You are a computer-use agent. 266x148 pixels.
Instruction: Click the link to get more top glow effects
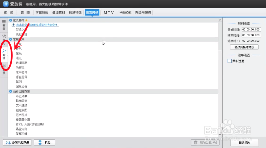pos(37,25)
